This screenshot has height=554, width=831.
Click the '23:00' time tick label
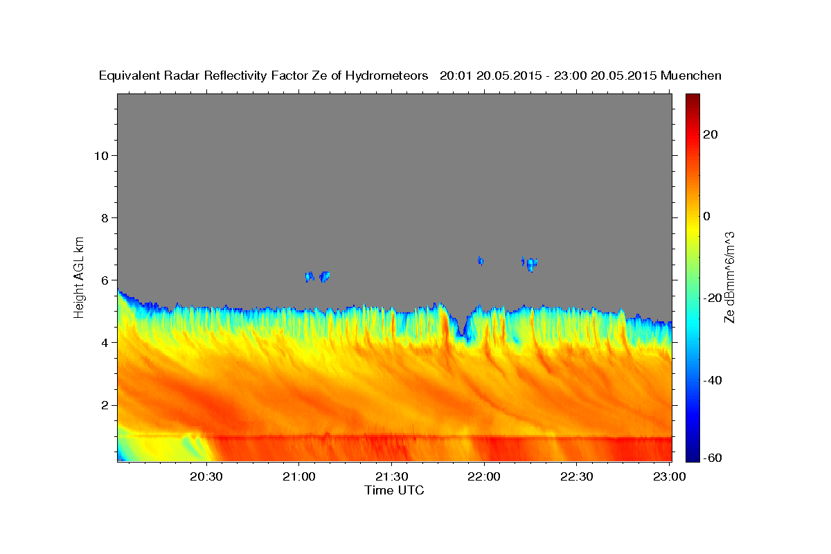pos(669,476)
